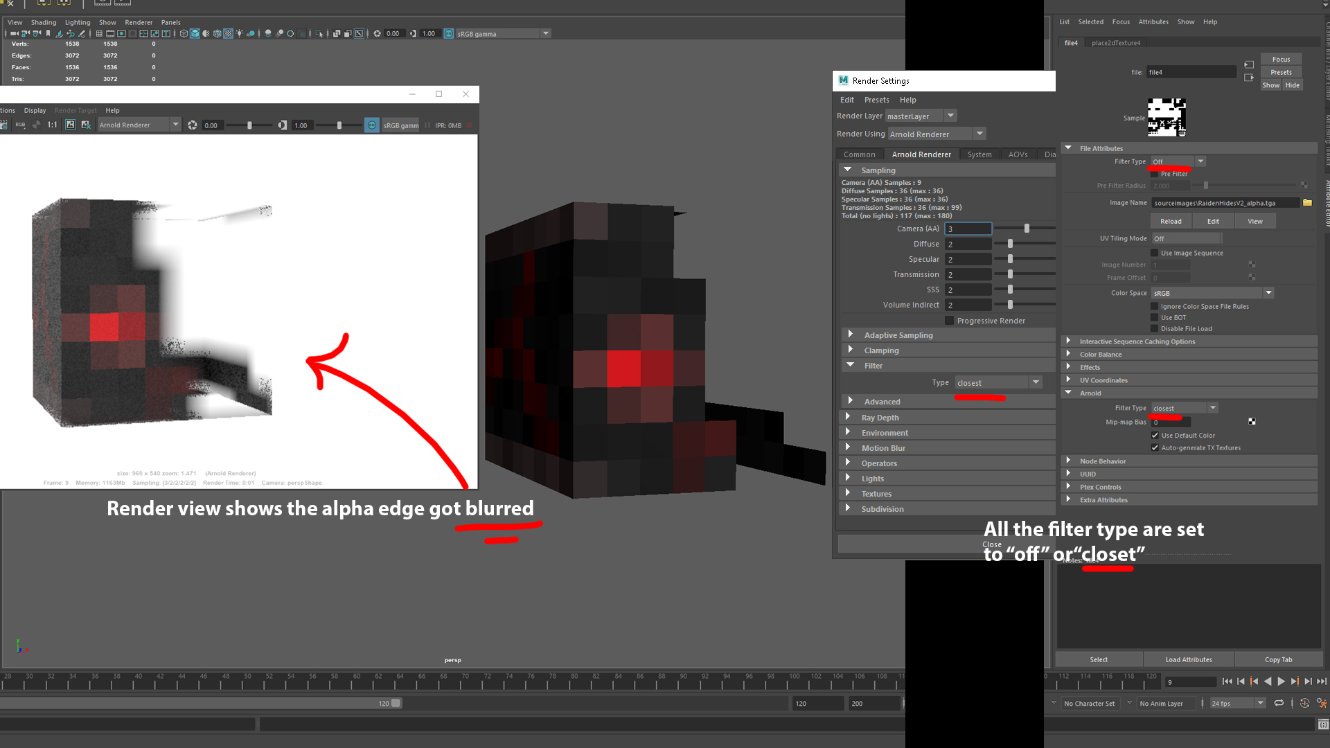Toggle the default scene lighting bulb icon

(240, 33)
